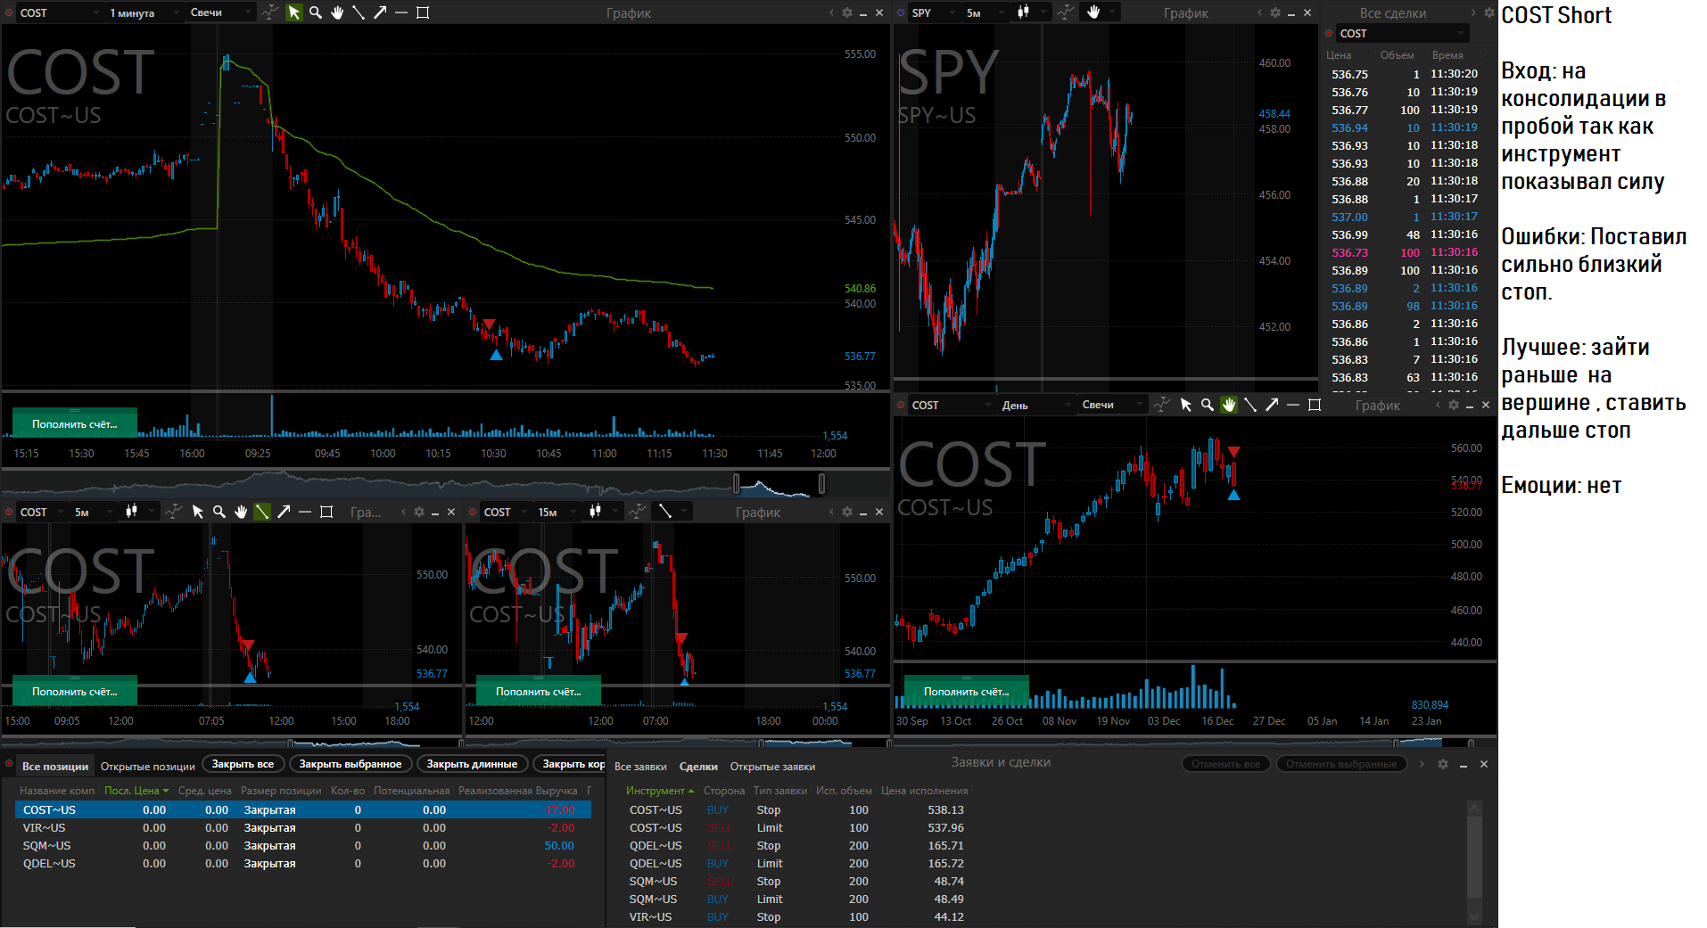The height and width of the screenshot is (928, 1707).
Task: Open settings gear of COST 15m chart
Action: click(x=847, y=512)
